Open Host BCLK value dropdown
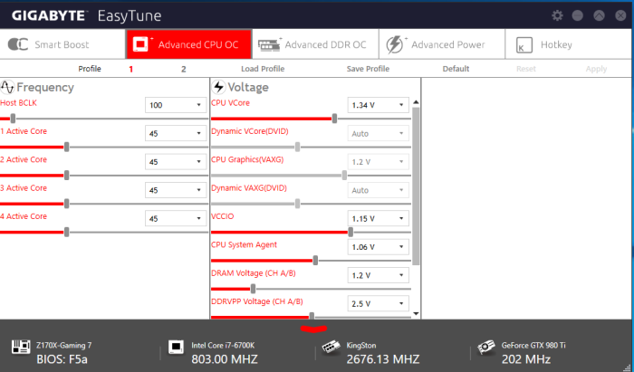634x372 pixels. 176,105
